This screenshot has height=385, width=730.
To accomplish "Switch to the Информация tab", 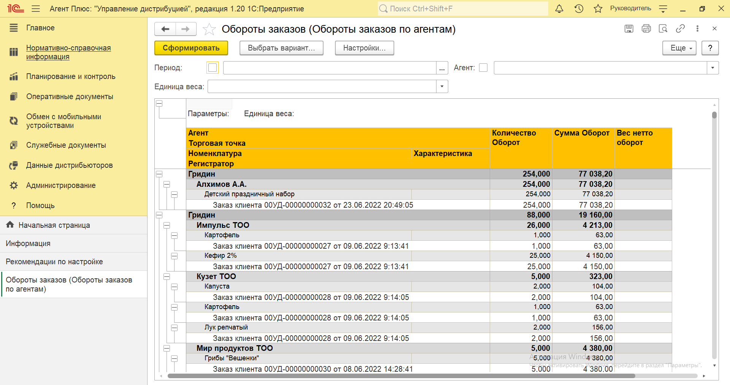I will 73,243.
